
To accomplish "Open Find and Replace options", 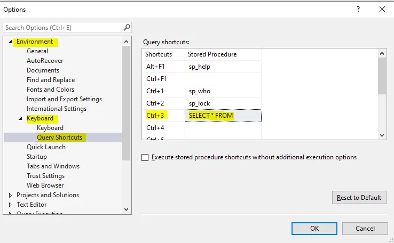I will (51, 80).
